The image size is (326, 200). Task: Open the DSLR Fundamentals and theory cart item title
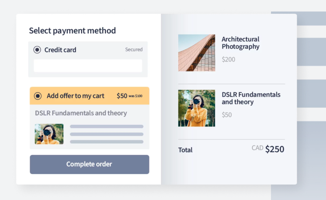[x=251, y=98]
